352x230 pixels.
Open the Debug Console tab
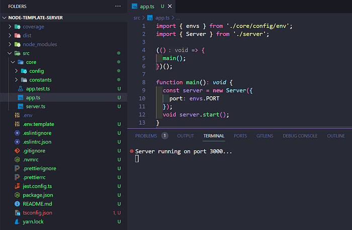point(300,136)
